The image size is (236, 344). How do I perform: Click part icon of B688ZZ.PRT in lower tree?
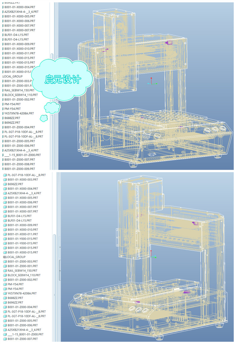[x=5, y=298]
